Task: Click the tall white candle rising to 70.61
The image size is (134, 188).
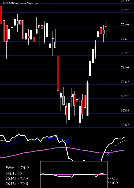Action: 87,100
